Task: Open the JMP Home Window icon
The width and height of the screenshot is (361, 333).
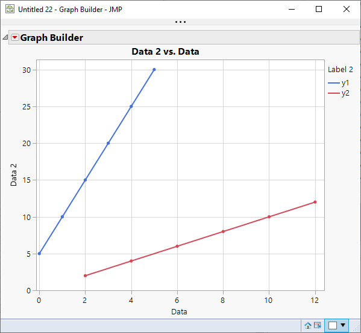Action: 308,325
